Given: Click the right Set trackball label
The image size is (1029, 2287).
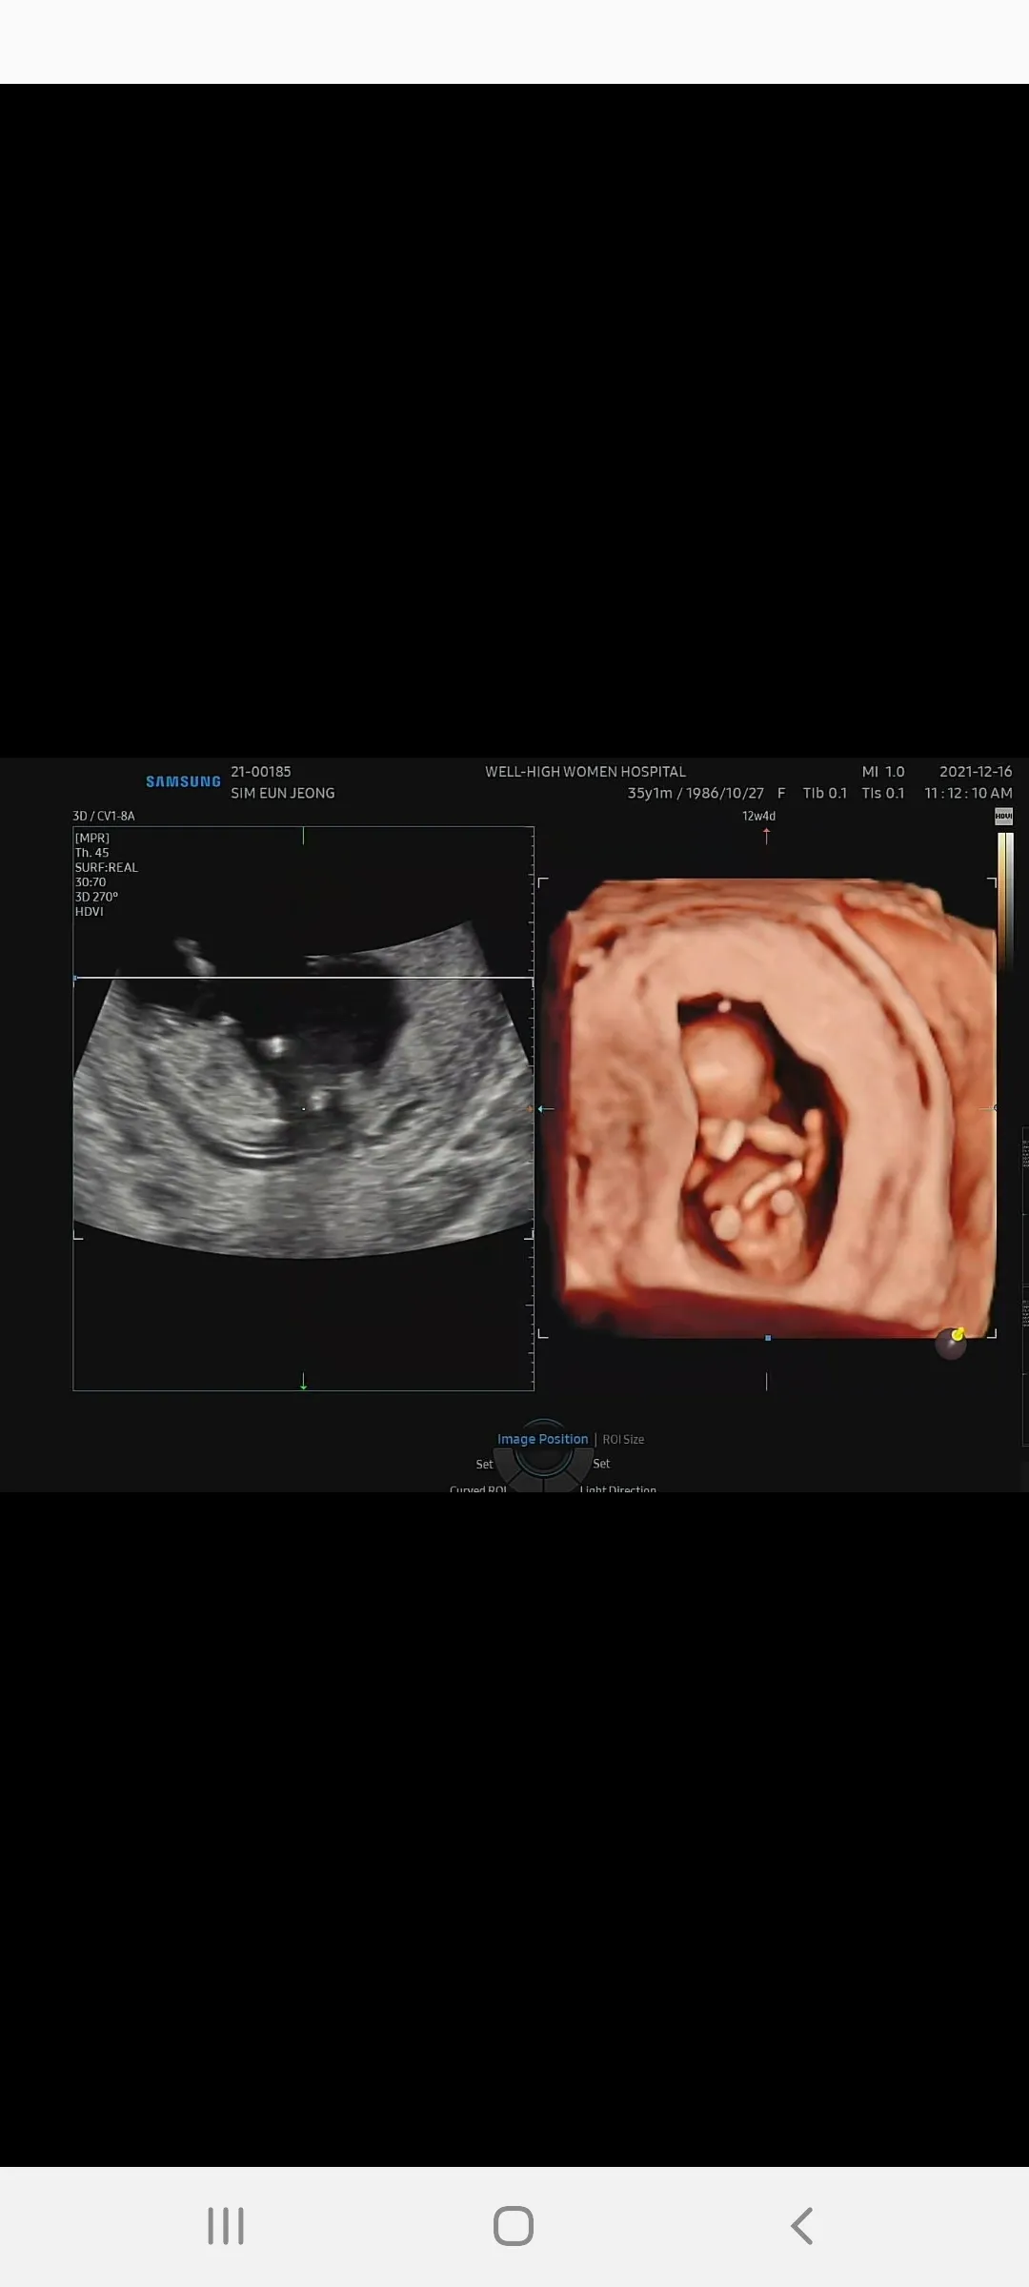Looking at the screenshot, I should [x=601, y=1464].
